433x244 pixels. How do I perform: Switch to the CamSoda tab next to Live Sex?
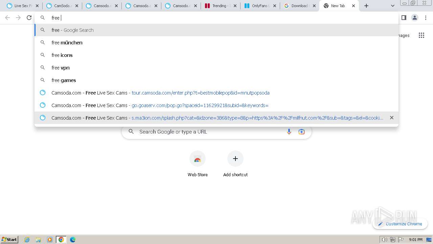(x=62, y=6)
